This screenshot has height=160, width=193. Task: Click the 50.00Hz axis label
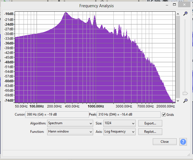pos(21,106)
